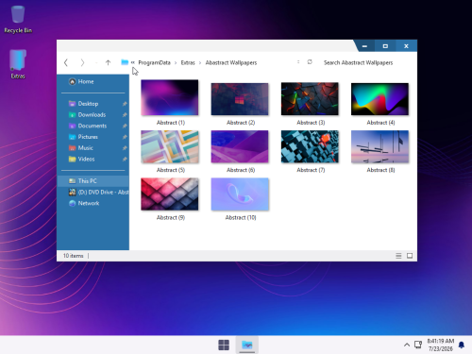Viewport: 472px width, 354px height.
Task: Open recent locations dropdown arrow
Action: (x=96, y=63)
